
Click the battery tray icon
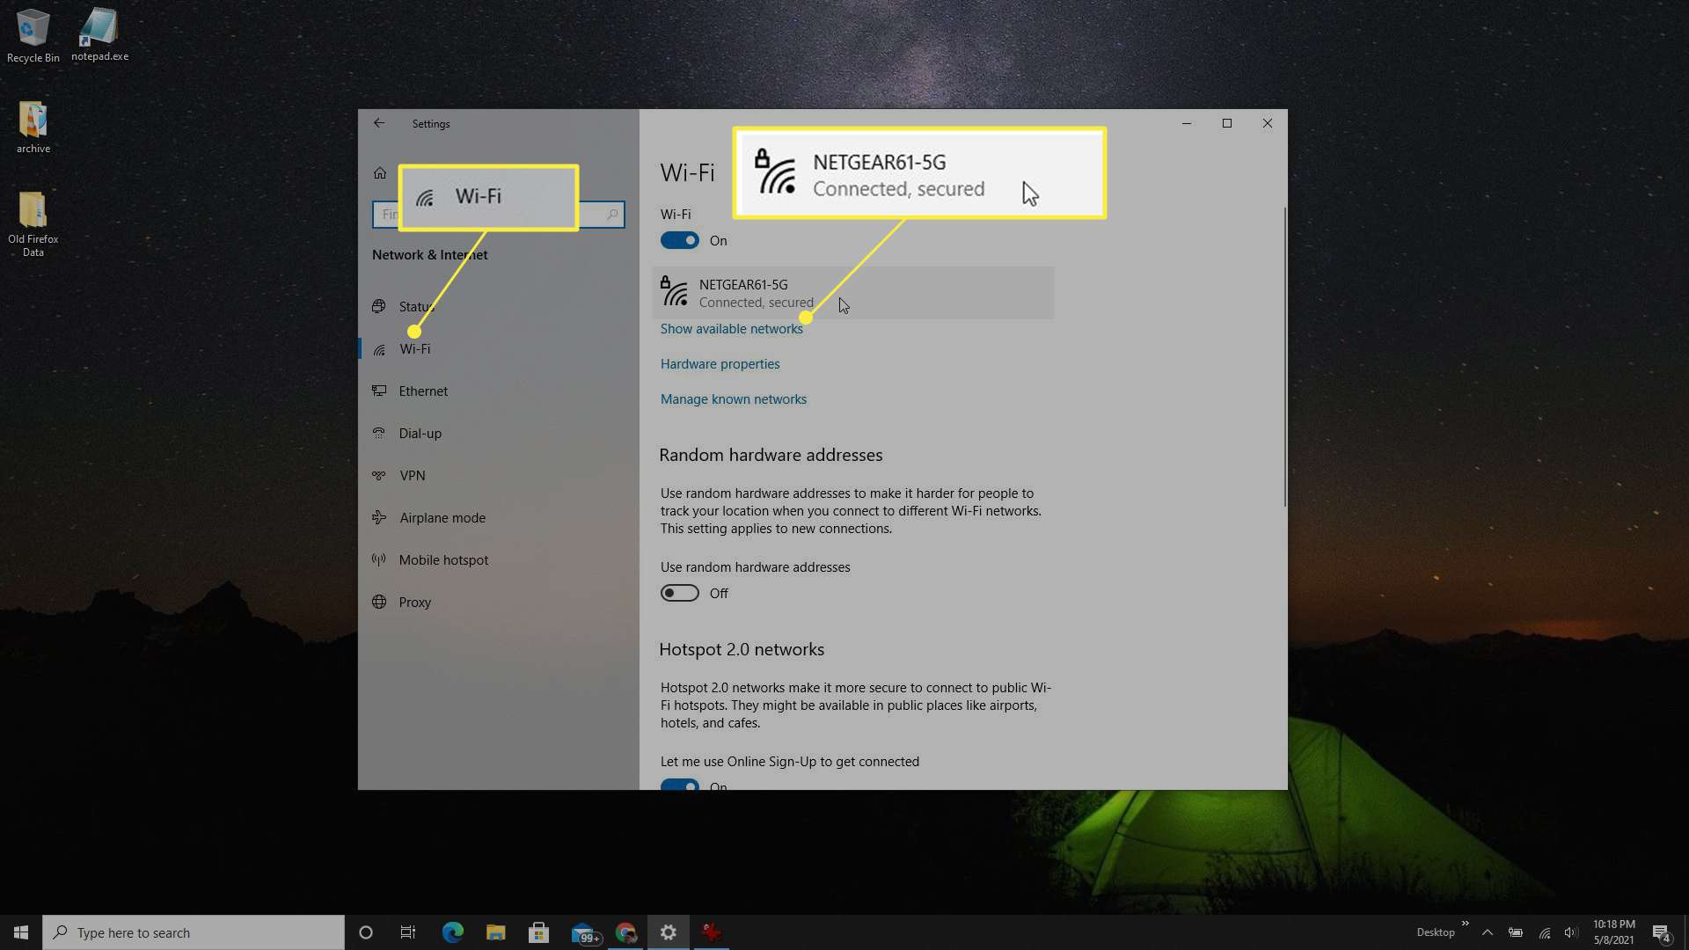point(1516,932)
